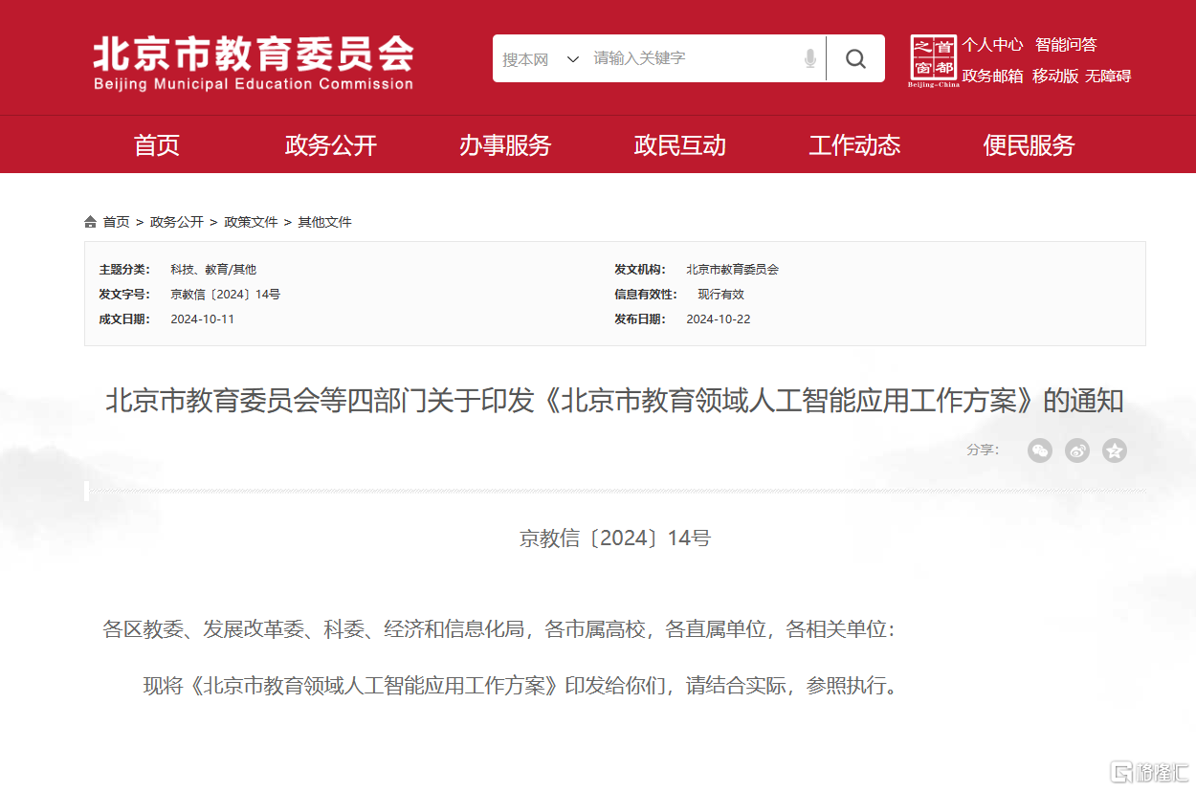Click the article title heading
The width and height of the screenshot is (1196, 791).
614,401
